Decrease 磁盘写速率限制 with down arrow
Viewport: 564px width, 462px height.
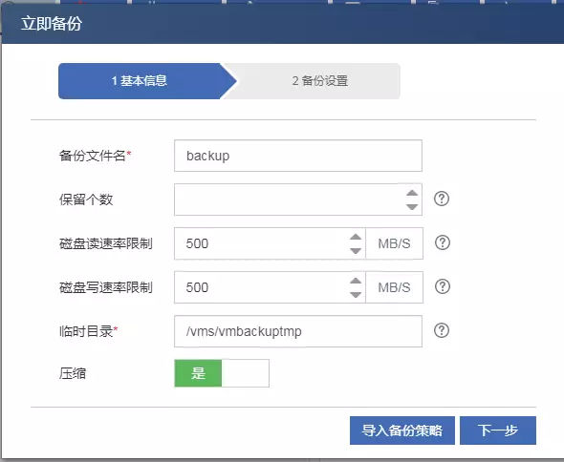pyautogui.click(x=356, y=295)
